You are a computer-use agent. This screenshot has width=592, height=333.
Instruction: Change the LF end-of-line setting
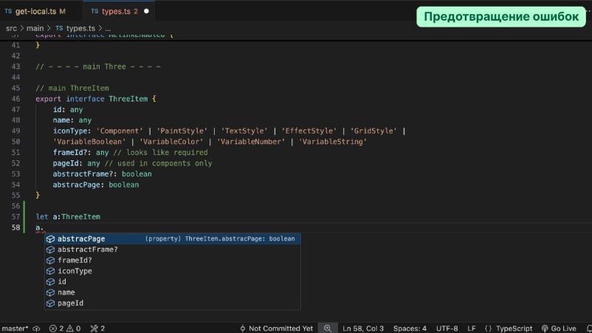[471, 329]
